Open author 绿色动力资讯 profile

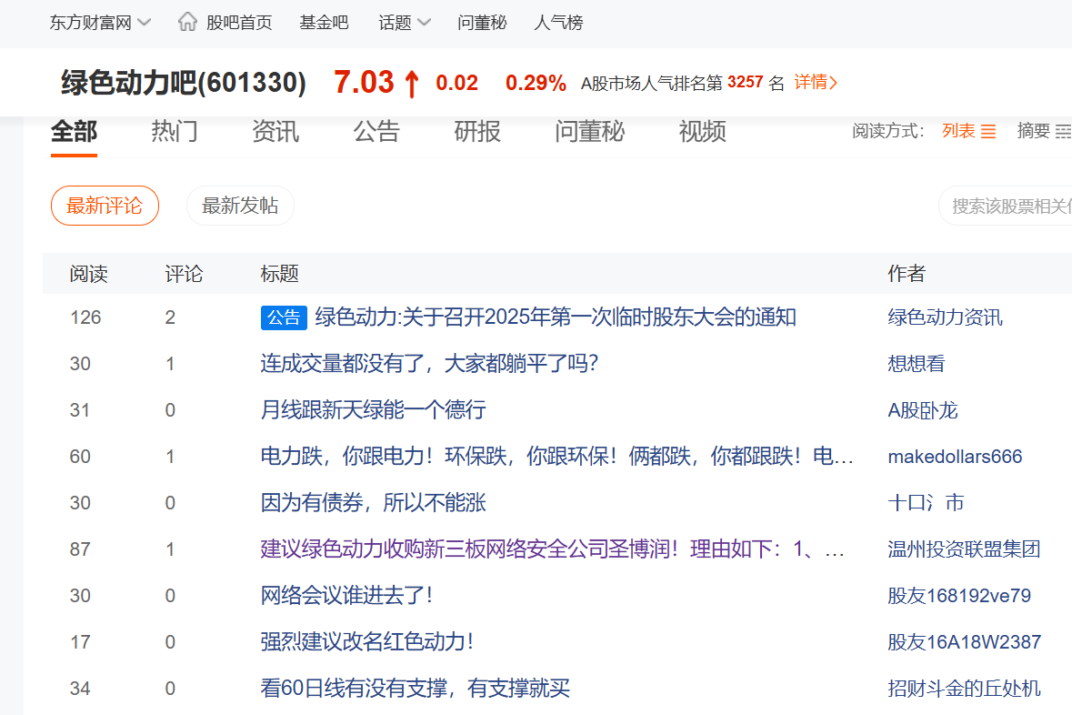coord(945,317)
